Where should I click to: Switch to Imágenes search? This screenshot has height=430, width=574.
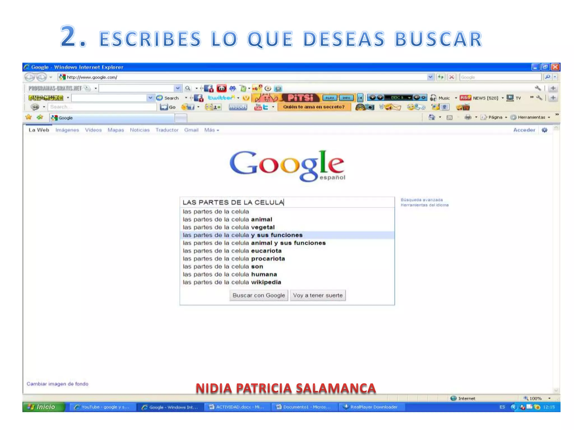[67, 130]
